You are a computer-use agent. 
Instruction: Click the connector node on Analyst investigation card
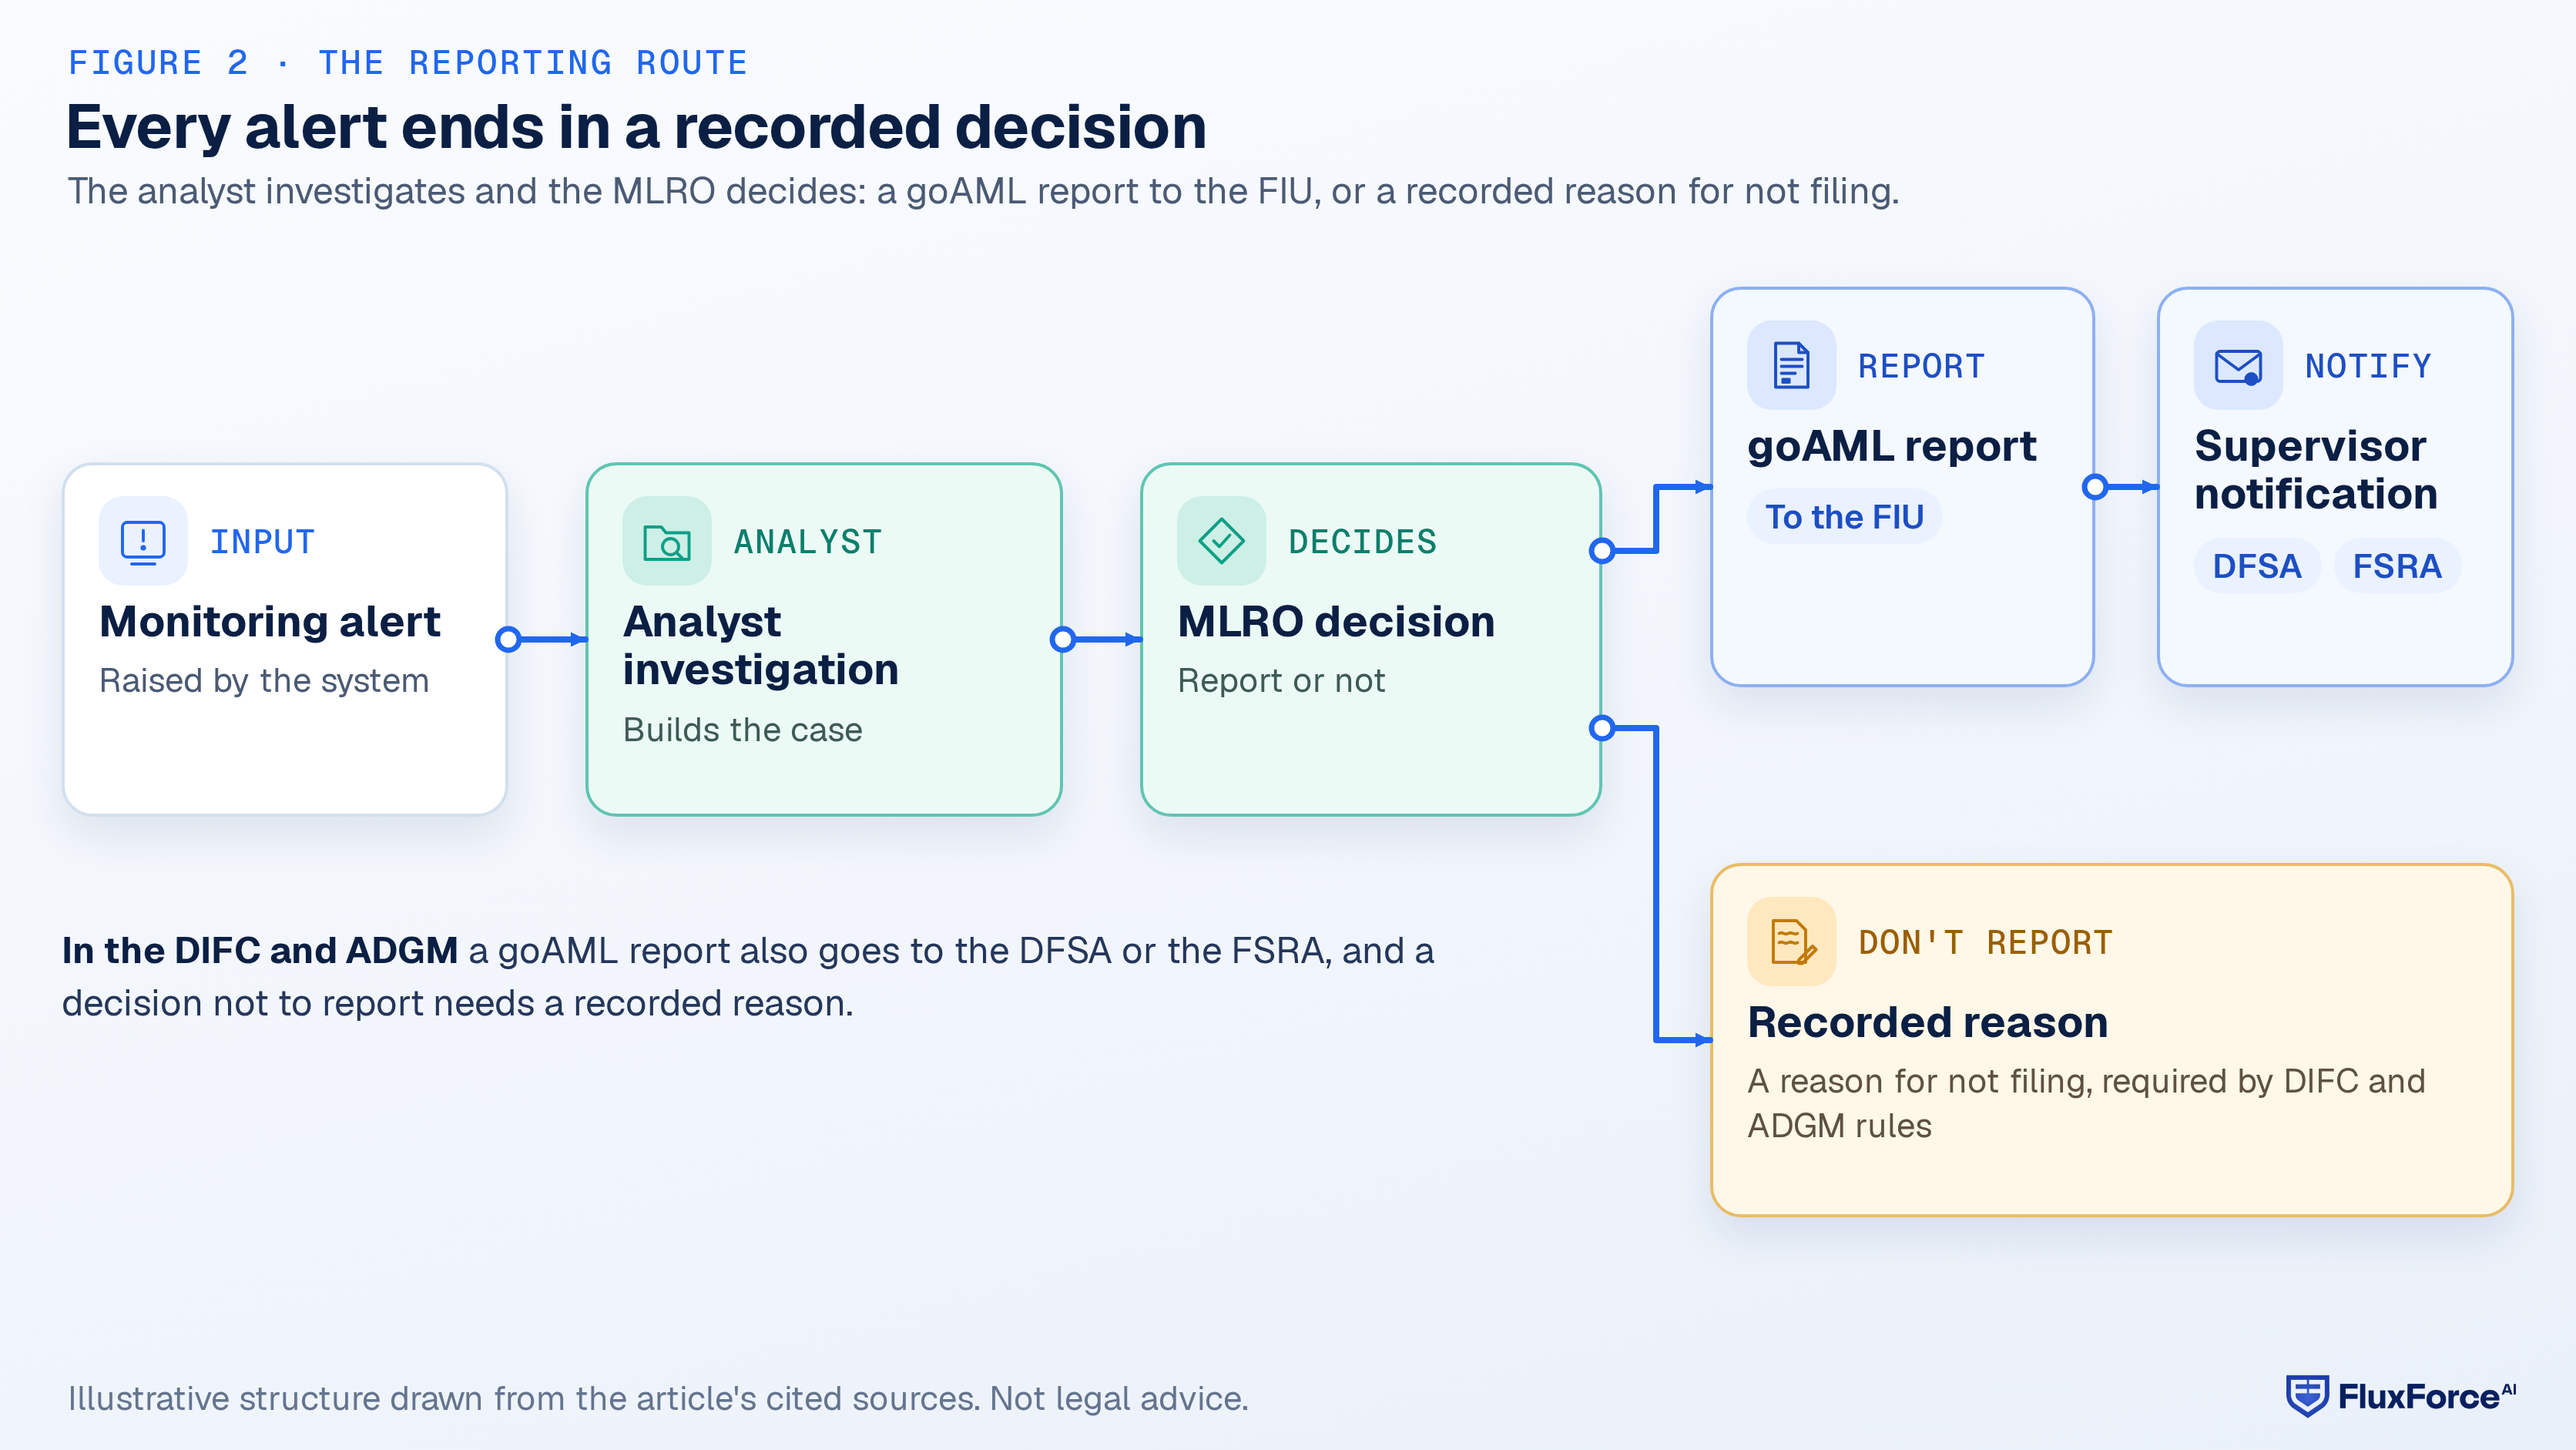point(1062,639)
